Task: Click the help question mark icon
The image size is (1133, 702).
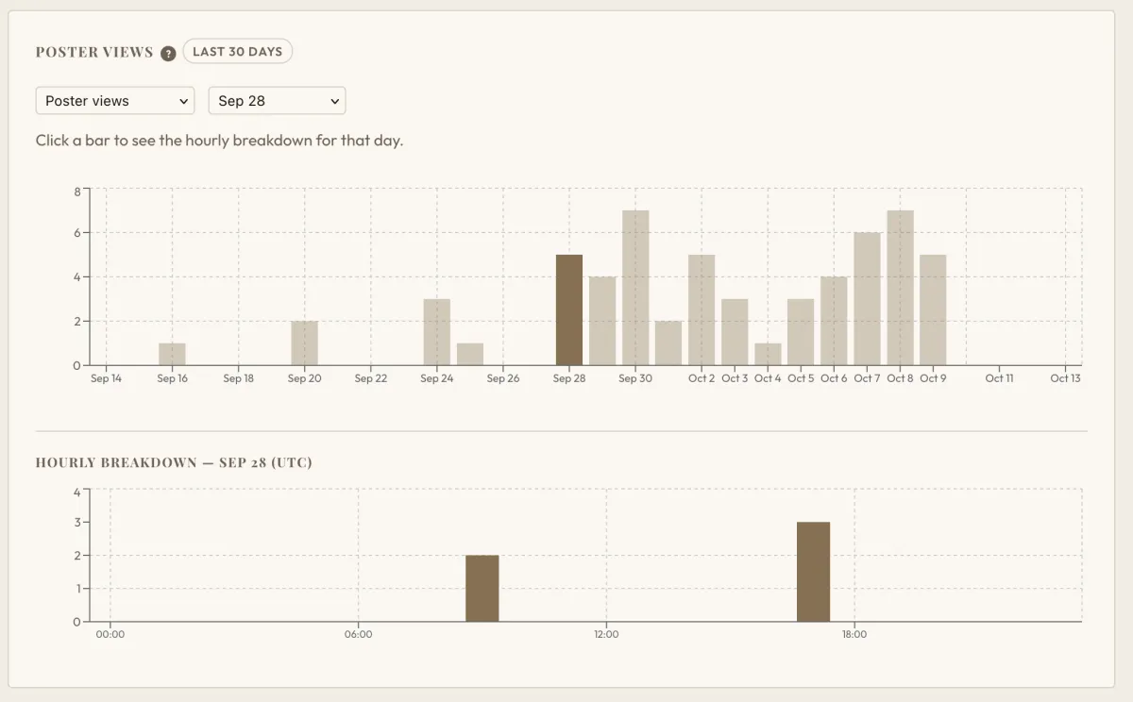Action: 168,53
